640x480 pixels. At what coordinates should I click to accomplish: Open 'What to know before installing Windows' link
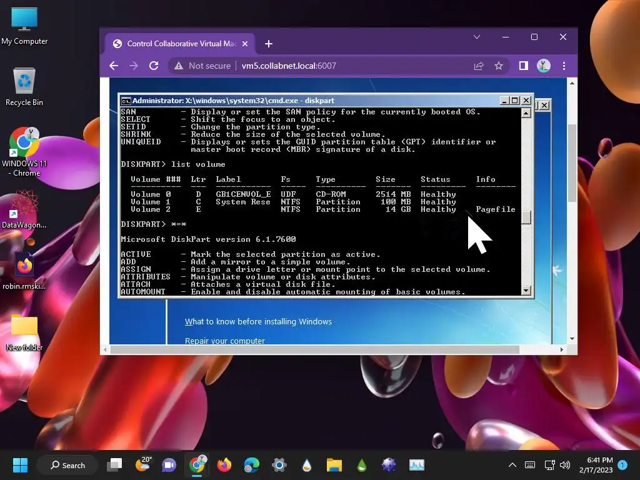click(x=258, y=322)
